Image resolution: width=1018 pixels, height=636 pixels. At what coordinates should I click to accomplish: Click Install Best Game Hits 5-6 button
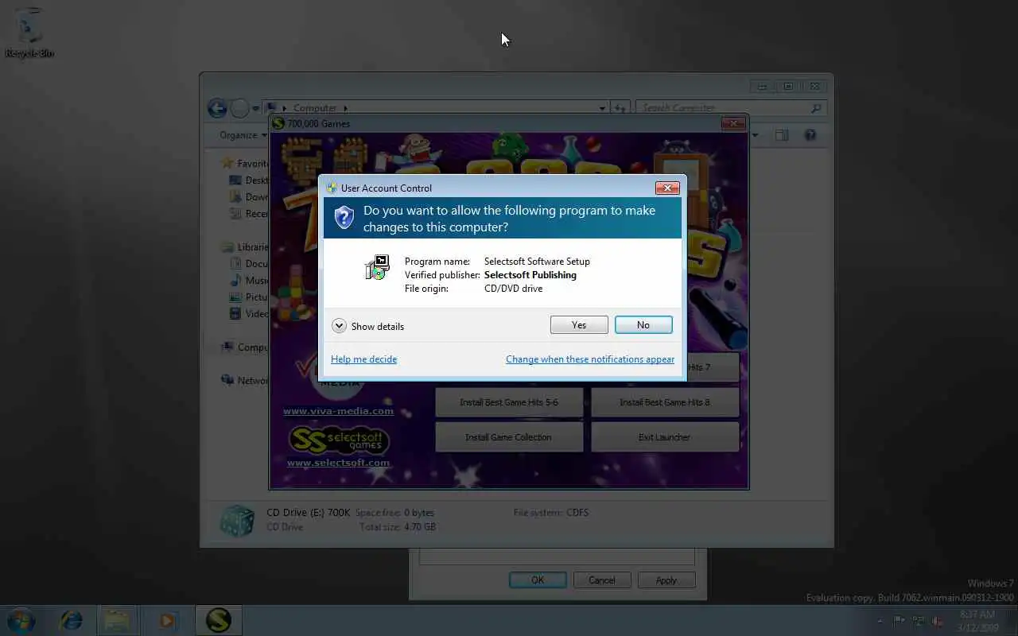click(x=509, y=402)
